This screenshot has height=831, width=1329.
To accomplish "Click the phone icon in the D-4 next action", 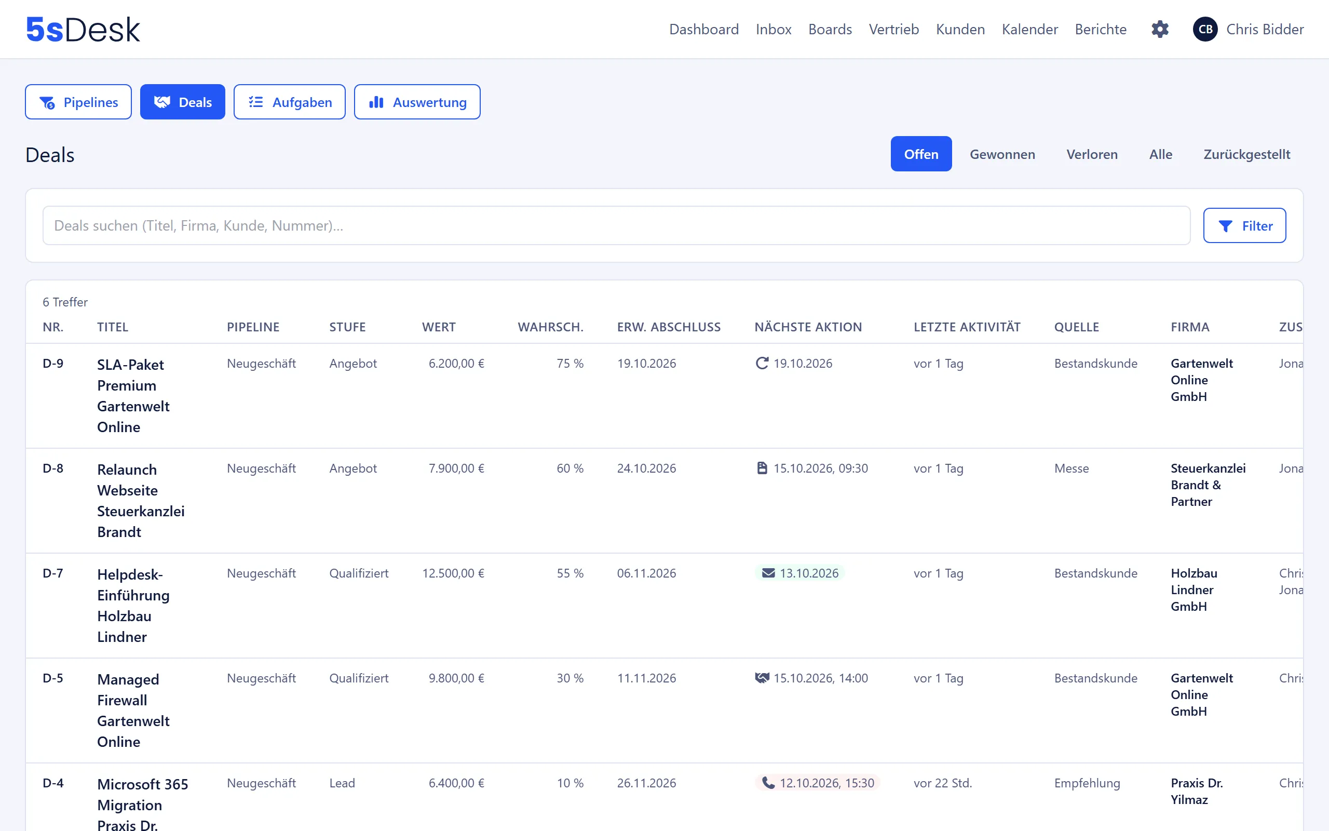I will point(768,783).
